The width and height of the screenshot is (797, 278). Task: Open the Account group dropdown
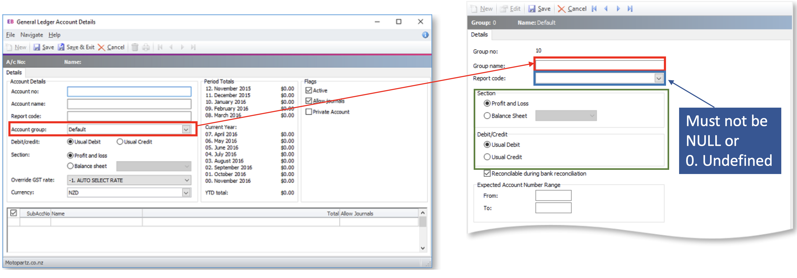coord(186,129)
